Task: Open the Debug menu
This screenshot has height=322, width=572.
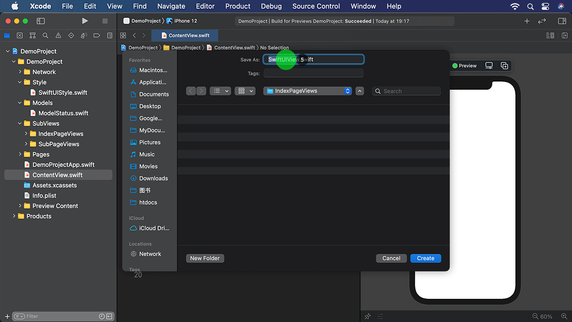Action: point(271,6)
